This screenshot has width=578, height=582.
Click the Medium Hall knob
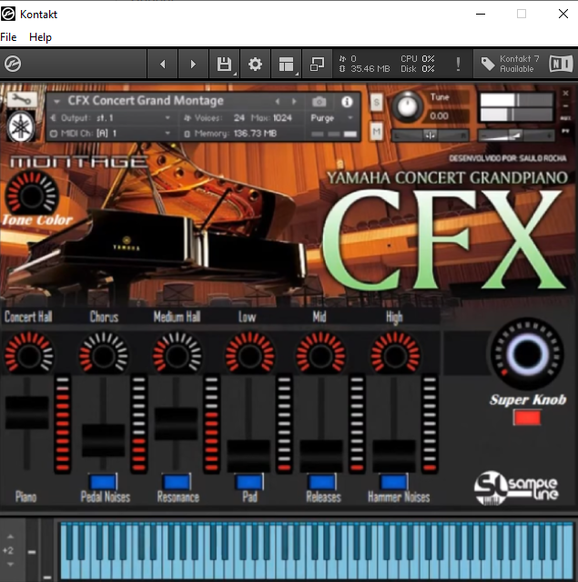point(177,356)
